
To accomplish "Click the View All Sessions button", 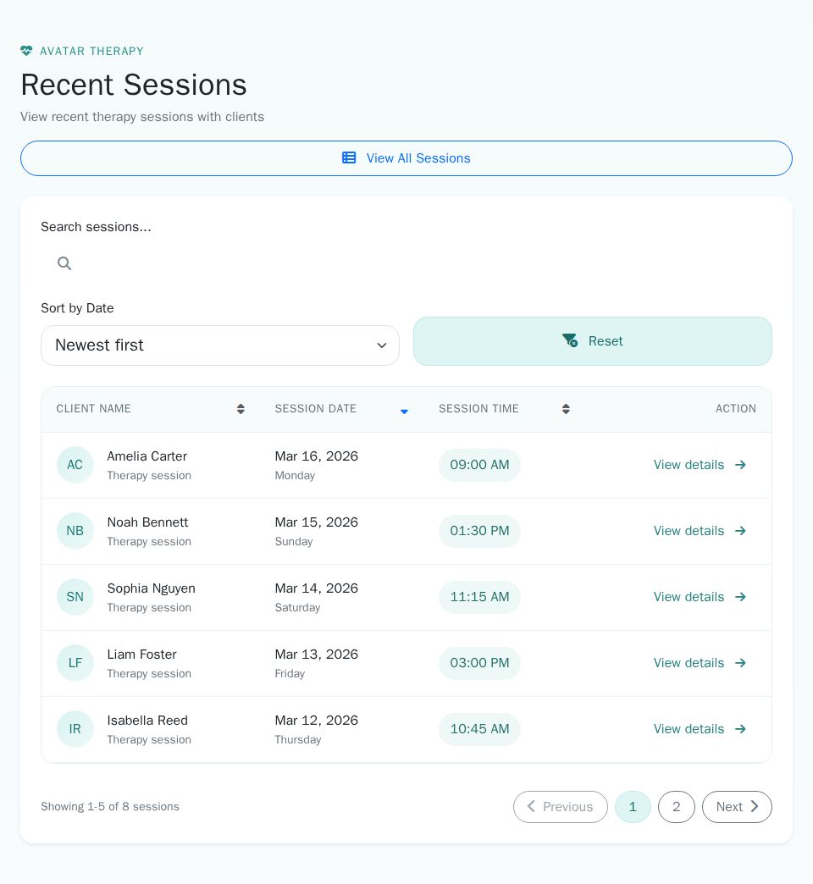I will (406, 157).
